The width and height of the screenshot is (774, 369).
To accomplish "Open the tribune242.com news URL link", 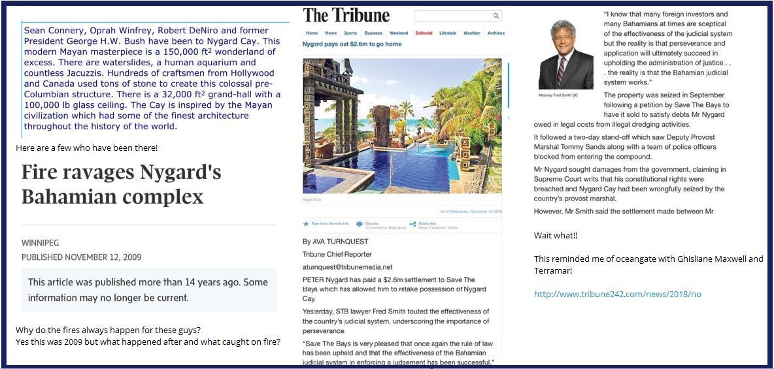I will 618,295.
